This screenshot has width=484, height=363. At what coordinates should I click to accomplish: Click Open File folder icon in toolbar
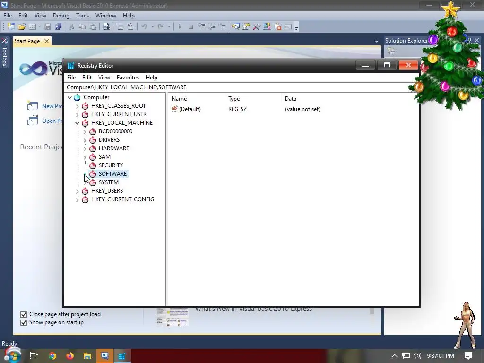click(x=22, y=27)
